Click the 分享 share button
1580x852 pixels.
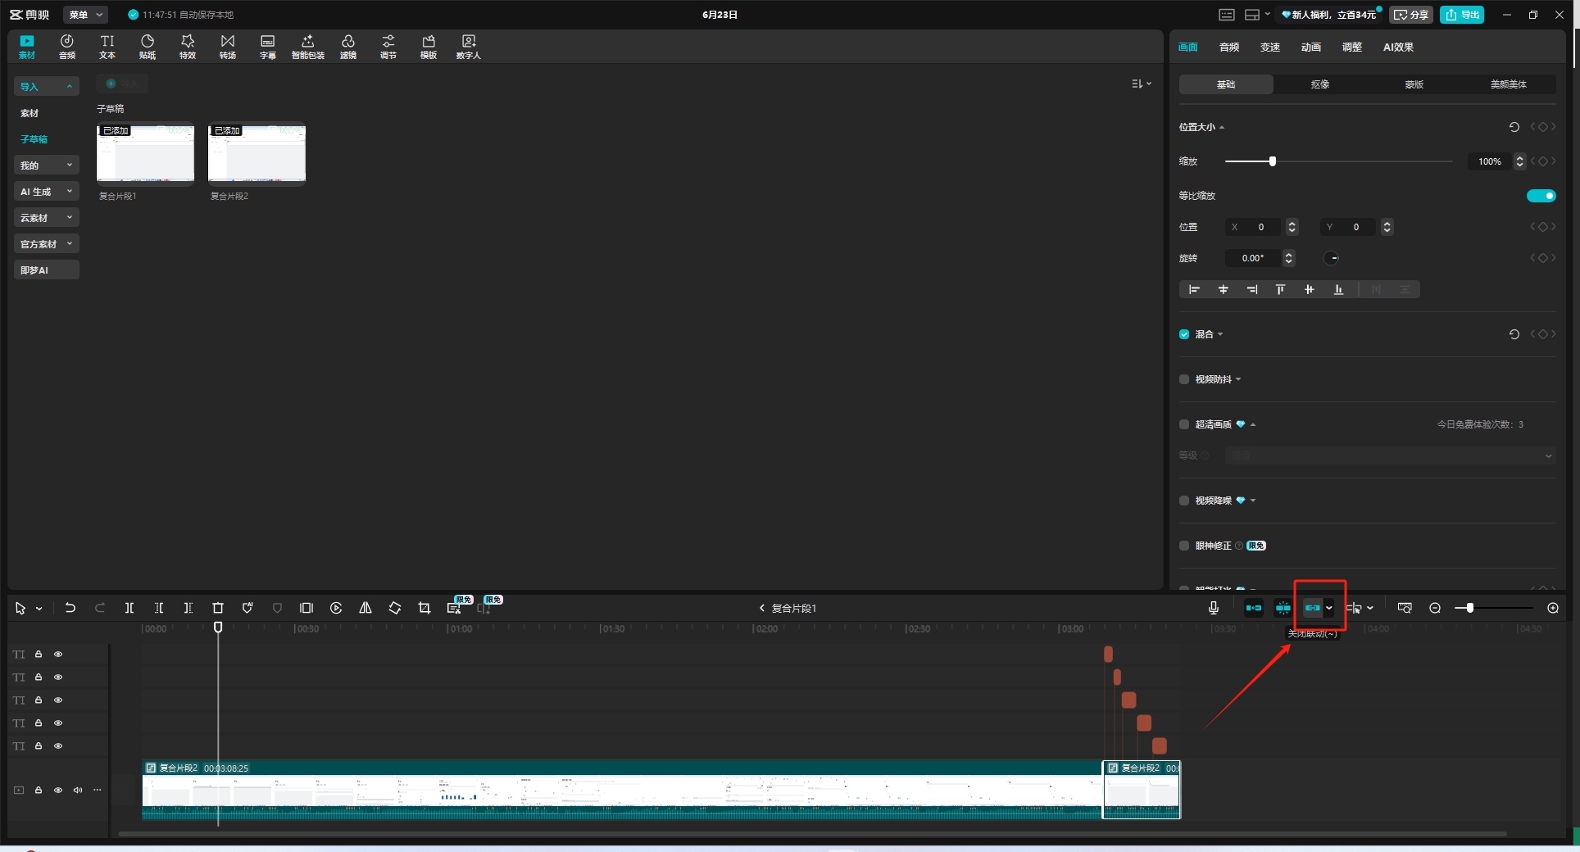1410,15
